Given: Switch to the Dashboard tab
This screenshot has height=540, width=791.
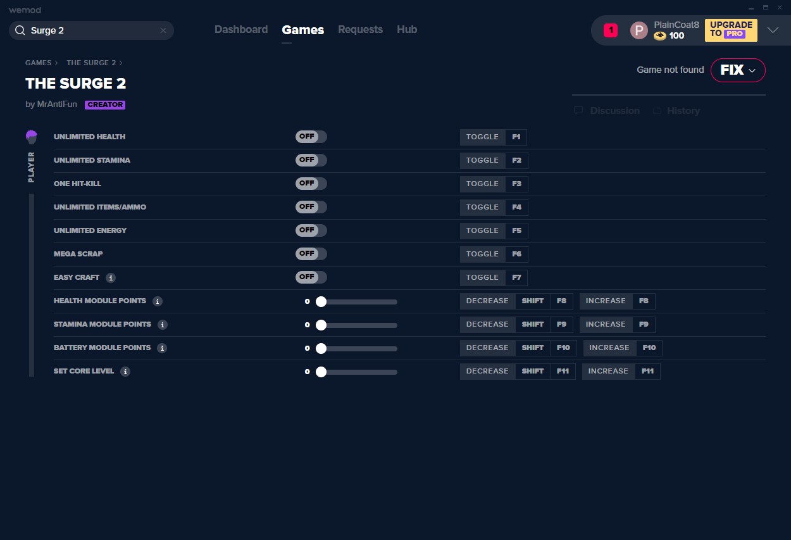Looking at the screenshot, I should coord(241,30).
